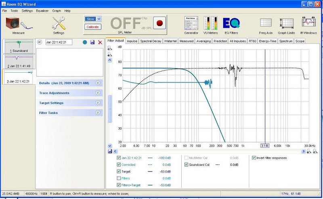Toggle Invert filter responses checkbox
The height and width of the screenshot is (199, 323).
254,158
